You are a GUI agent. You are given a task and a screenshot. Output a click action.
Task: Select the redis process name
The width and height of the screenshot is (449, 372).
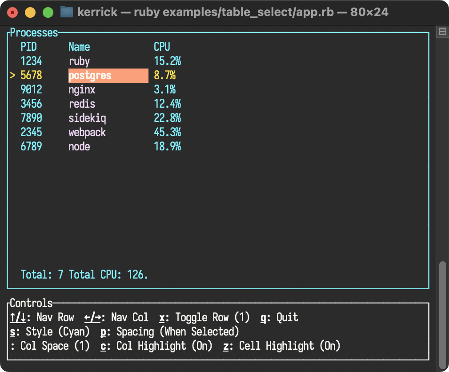coord(82,104)
